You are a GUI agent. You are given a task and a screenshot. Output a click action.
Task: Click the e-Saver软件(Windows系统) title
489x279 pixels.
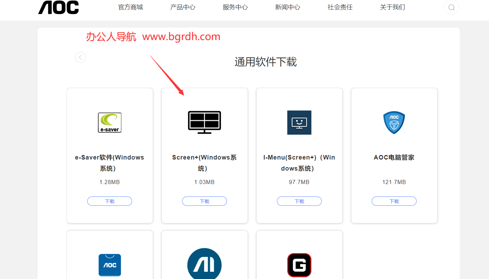point(110,163)
